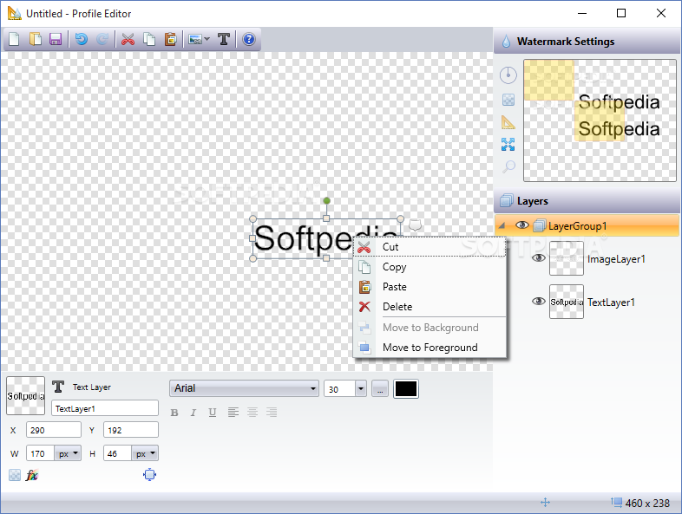Open layer effects with the fx icon
The width and height of the screenshot is (682, 514).
click(x=32, y=475)
